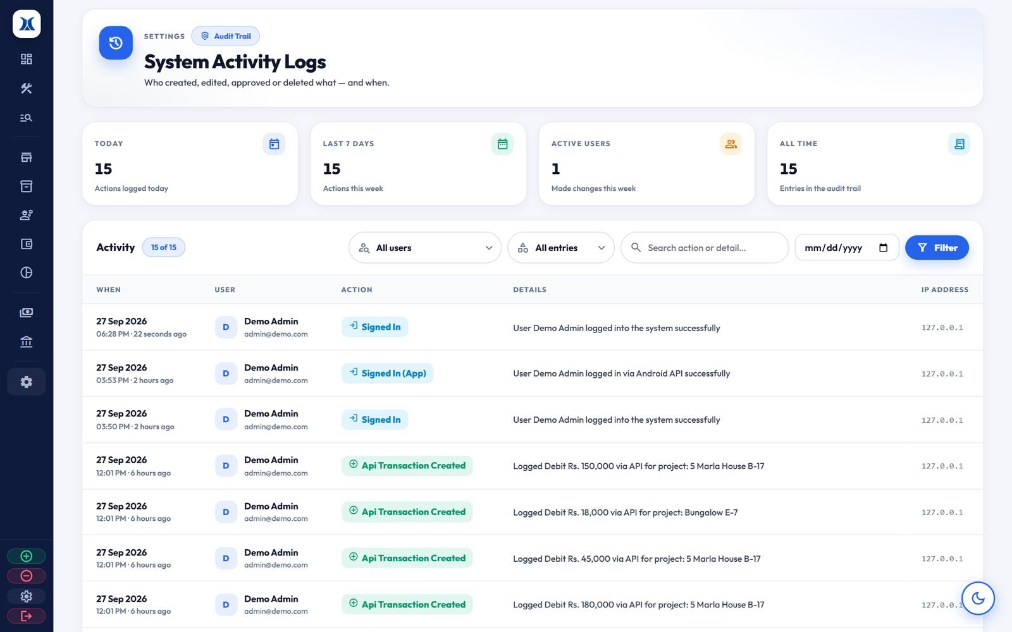
Task: Open the bank building sidebar icon
Action: coord(27,342)
